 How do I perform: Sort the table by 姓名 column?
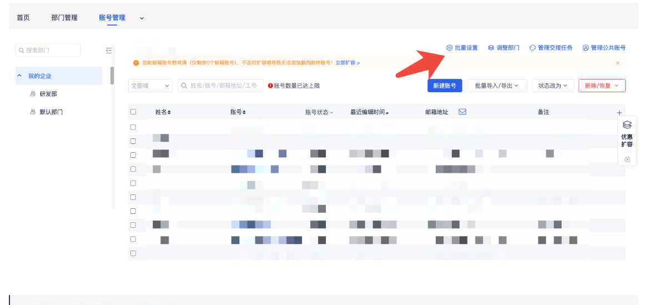[x=163, y=112]
